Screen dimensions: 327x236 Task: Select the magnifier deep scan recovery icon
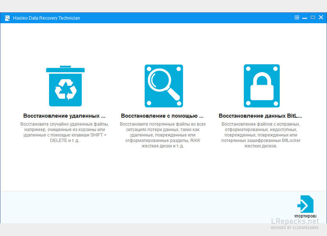click(164, 86)
